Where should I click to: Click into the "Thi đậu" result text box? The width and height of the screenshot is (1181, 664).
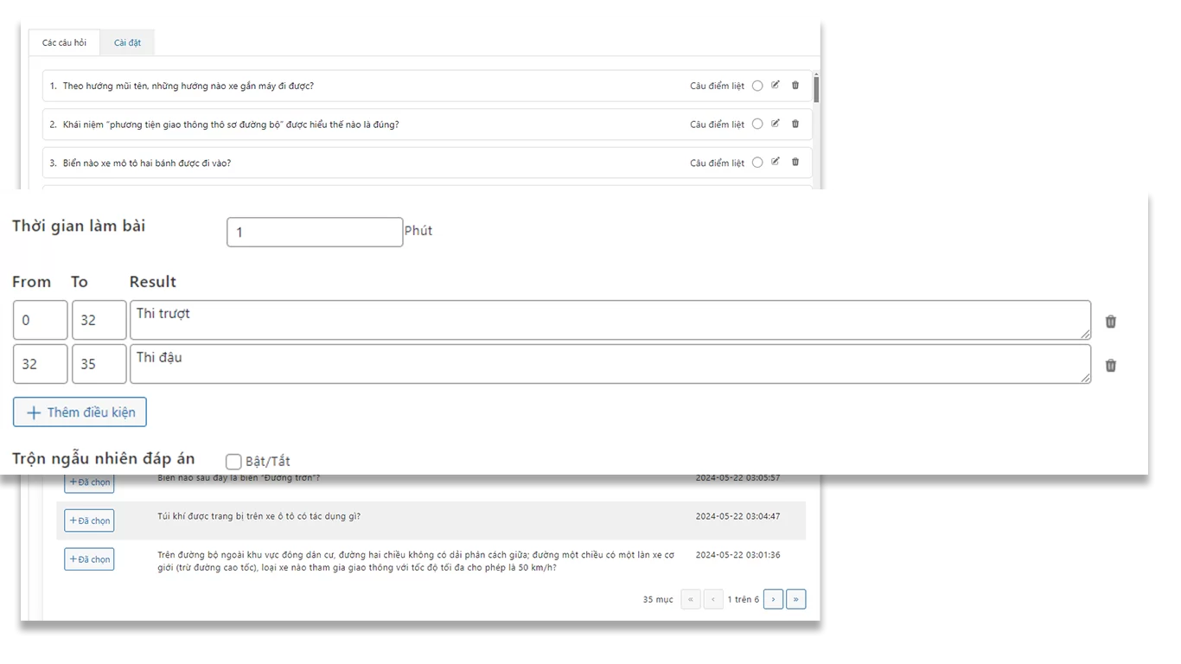coord(610,364)
